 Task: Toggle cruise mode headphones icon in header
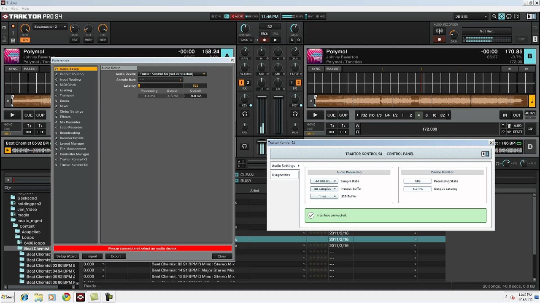coord(509,16)
